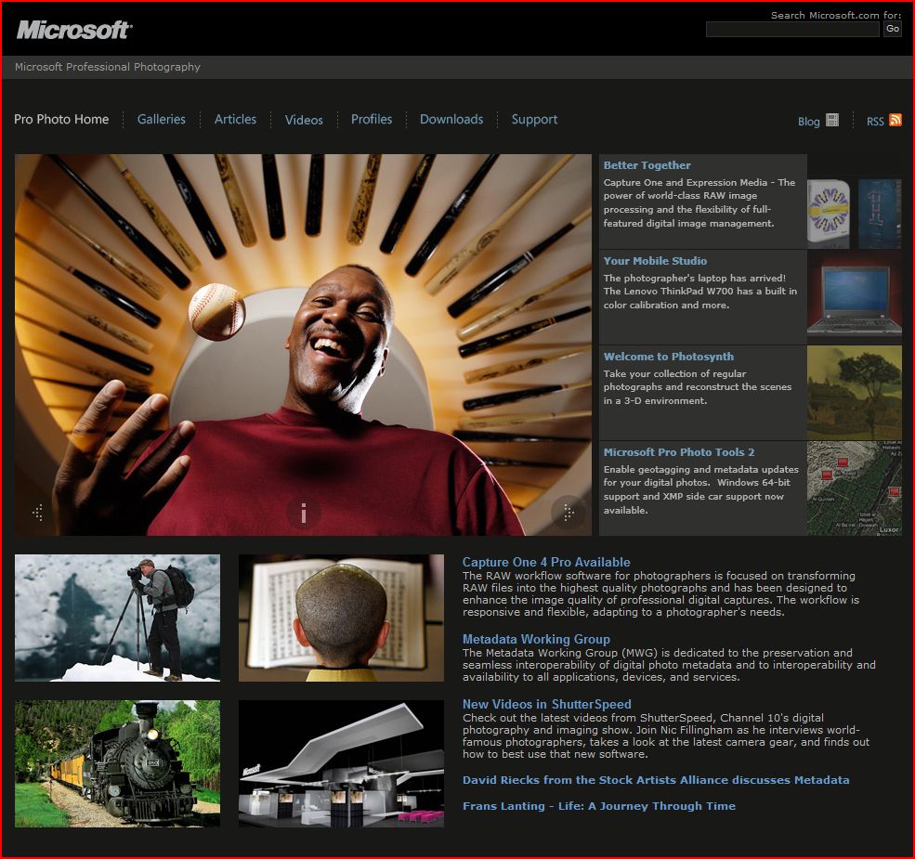Click the next-photo arrow on the hero image
The image size is (915, 859).
click(569, 513)
